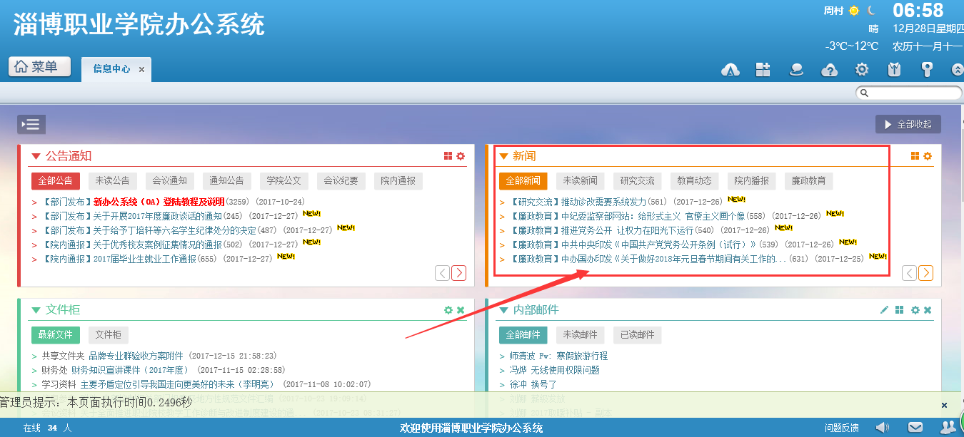964x437 pixels.
Task: Select the 未读公告 tab
Action: click(112, 181)
